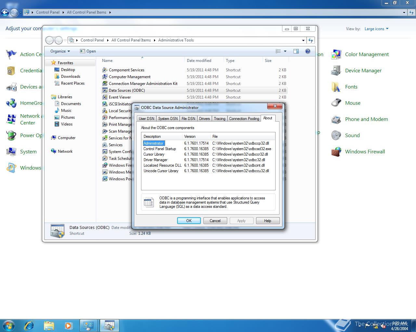Select the User DSN tab

147,119
